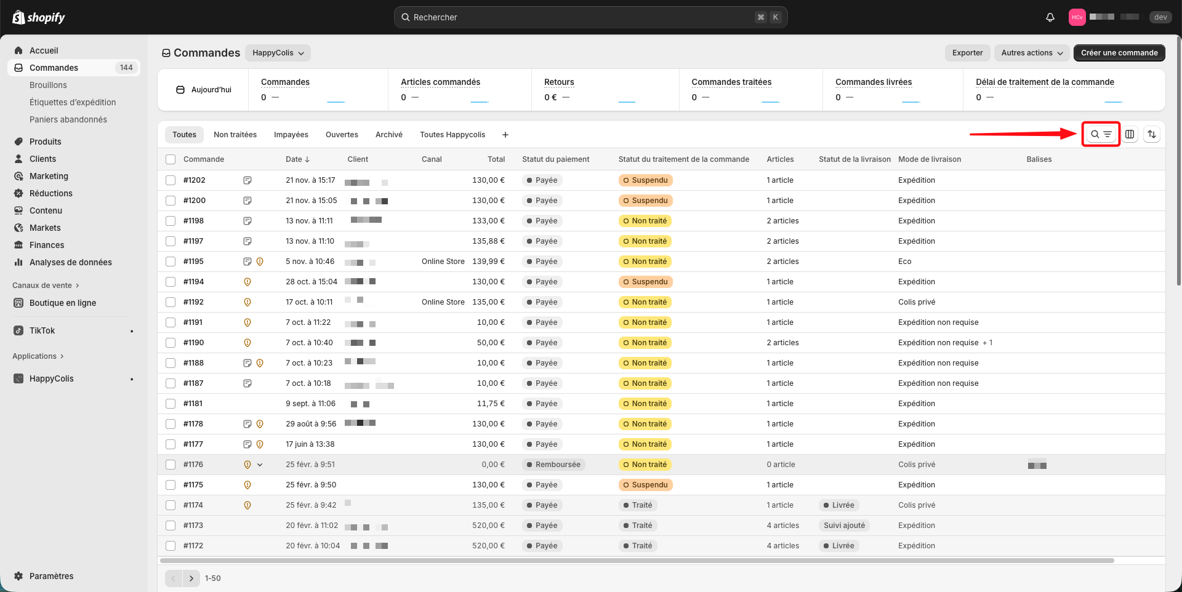1182x592 pixels.
Task: Open Produits in the sidebar
Action: 46,142
